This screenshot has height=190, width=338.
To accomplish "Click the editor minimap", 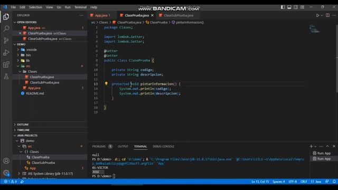I will click(x=315, y=30).
